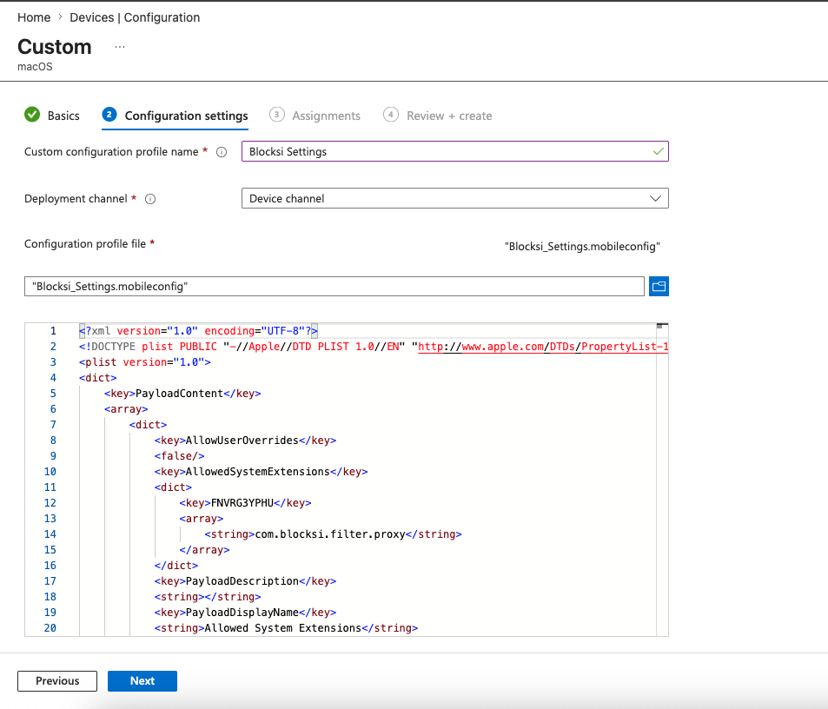Click the Next button
This screenshot has height=709, width=828.
[142, 681]
